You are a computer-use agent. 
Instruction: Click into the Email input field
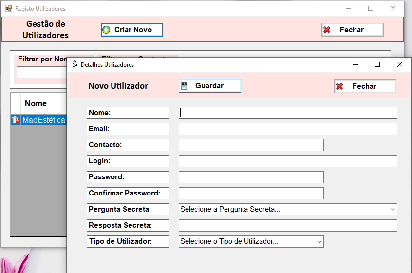click(288, 129)
